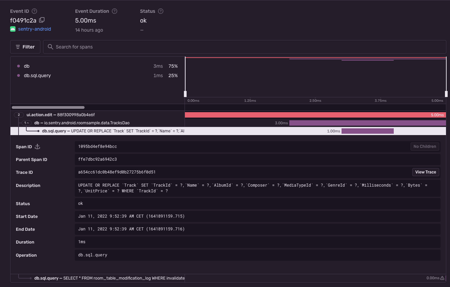Click the 2 count badge on ui.action.edit span
This screenshot has height=287, width=450.
point(19,115)
